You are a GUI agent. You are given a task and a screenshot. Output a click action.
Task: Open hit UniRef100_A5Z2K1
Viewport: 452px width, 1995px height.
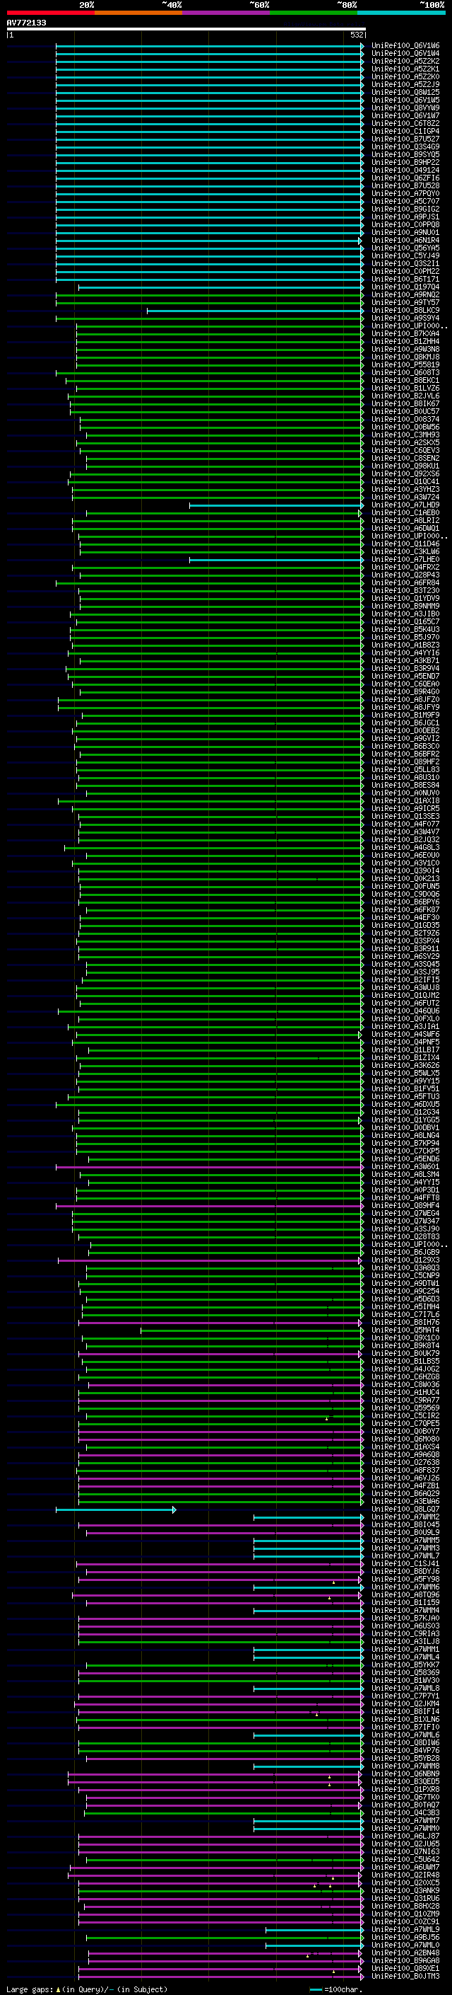(x=405, y=69)
